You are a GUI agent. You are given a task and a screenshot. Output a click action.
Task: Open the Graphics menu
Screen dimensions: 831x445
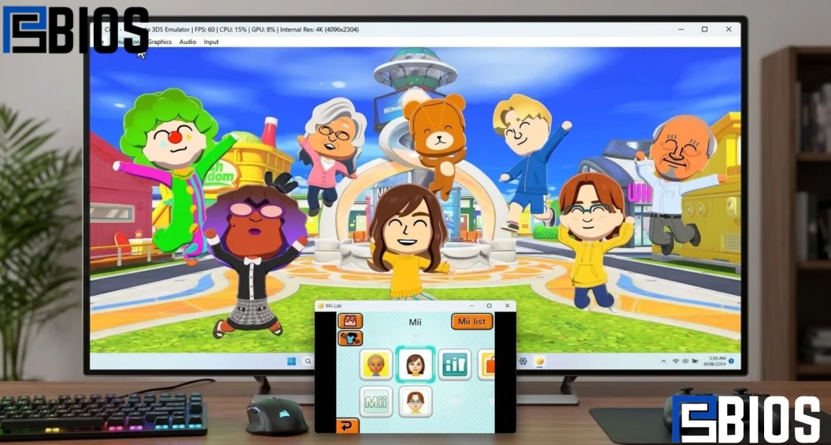(160, 42)
